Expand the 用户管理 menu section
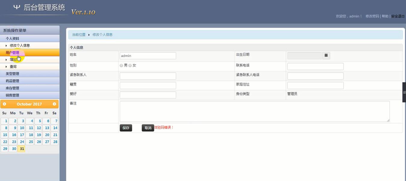Image resolution: width=406 pixels, height=181 pixels. 30,53
